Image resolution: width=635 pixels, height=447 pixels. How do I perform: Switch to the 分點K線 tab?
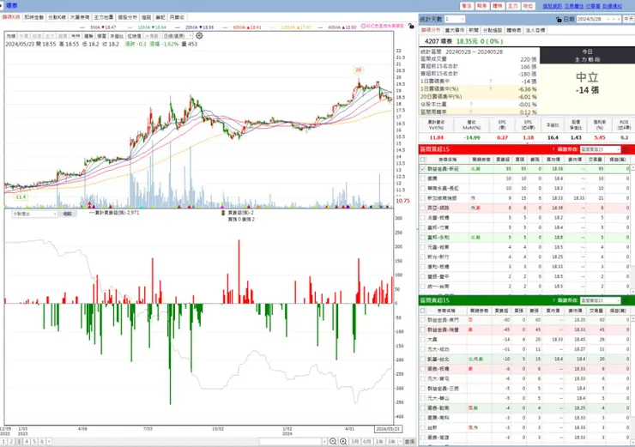pos(57,17)
